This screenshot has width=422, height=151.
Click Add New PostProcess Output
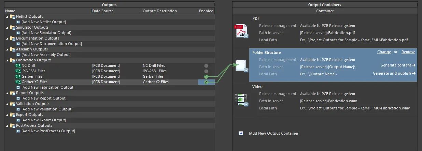click(48, 131)
